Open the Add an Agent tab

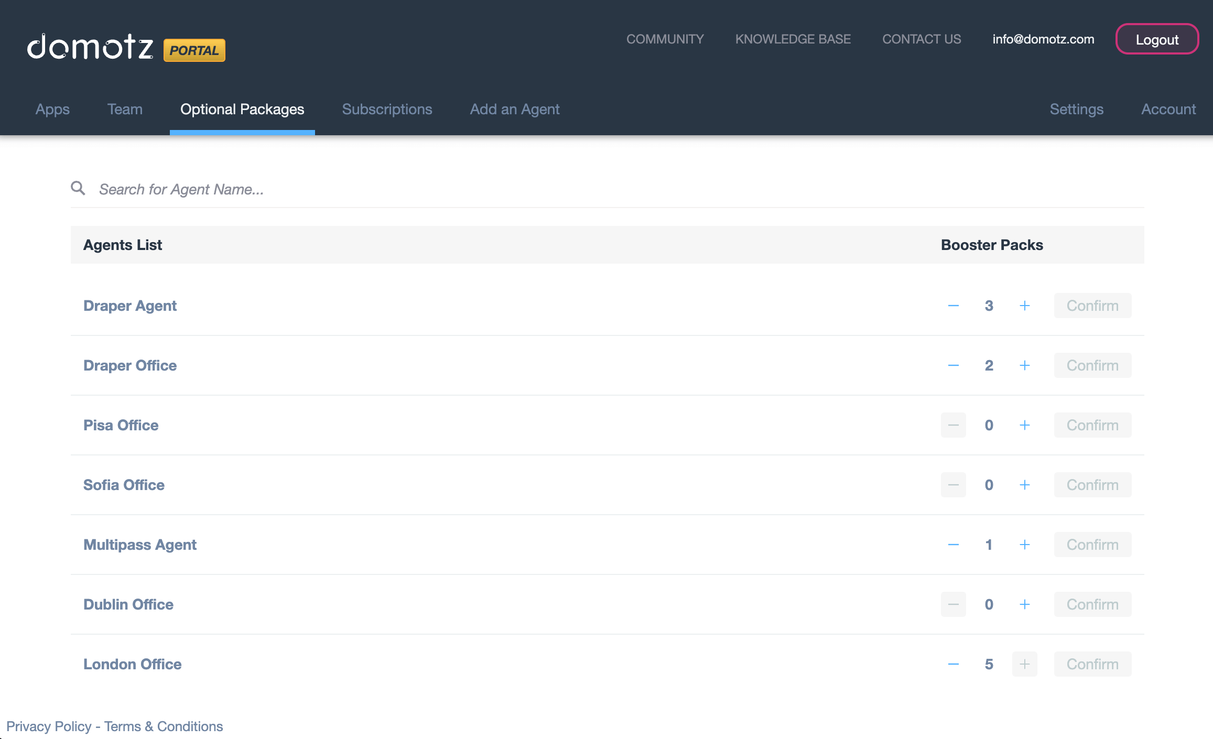tap(514, 109)
